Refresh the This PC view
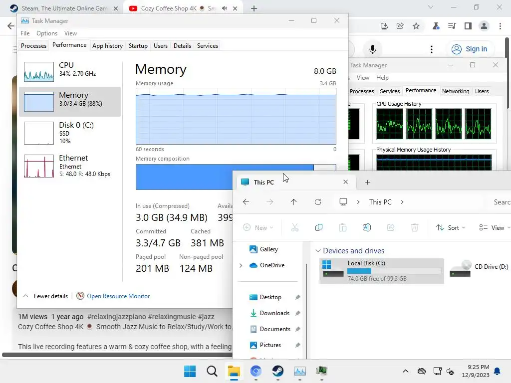The image size is (511, 383). [318, 202]
